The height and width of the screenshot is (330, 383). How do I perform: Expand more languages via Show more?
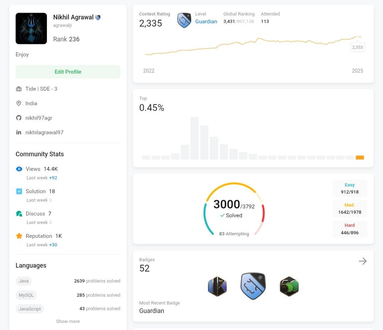pyautogui.click(x=68, y=321)
